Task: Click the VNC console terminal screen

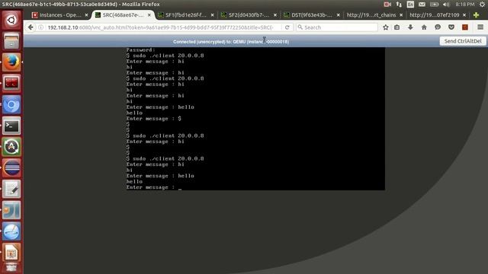Action: pyautogui.click(x=255, y=119)
